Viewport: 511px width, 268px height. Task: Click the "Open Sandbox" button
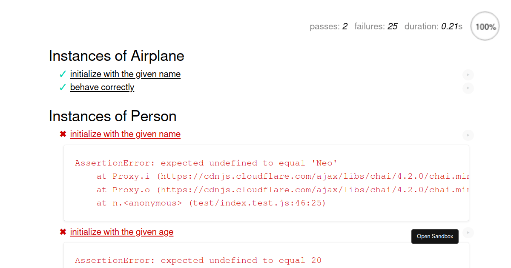coord(435,236)
